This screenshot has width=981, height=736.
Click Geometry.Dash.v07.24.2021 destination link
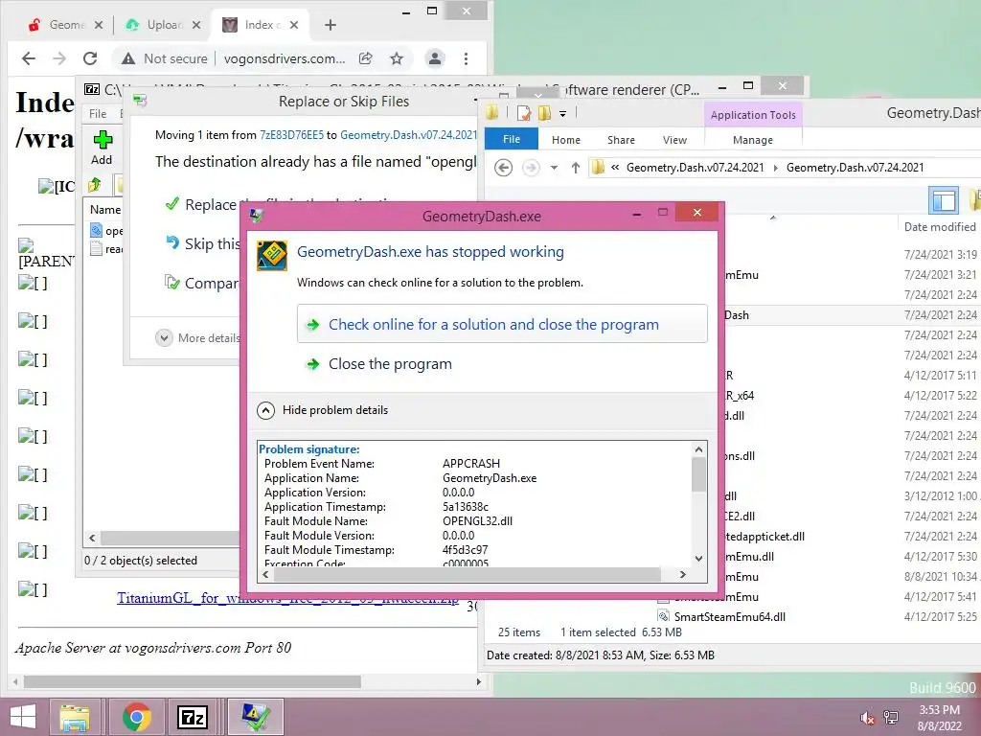pyautogui.click(x=408, y=135)
